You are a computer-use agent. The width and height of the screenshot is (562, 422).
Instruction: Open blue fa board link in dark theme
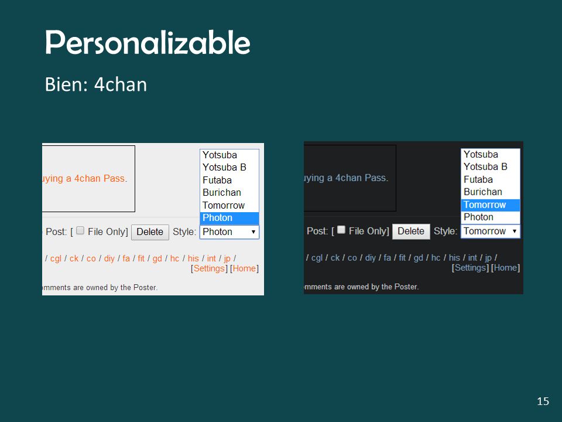388,258
